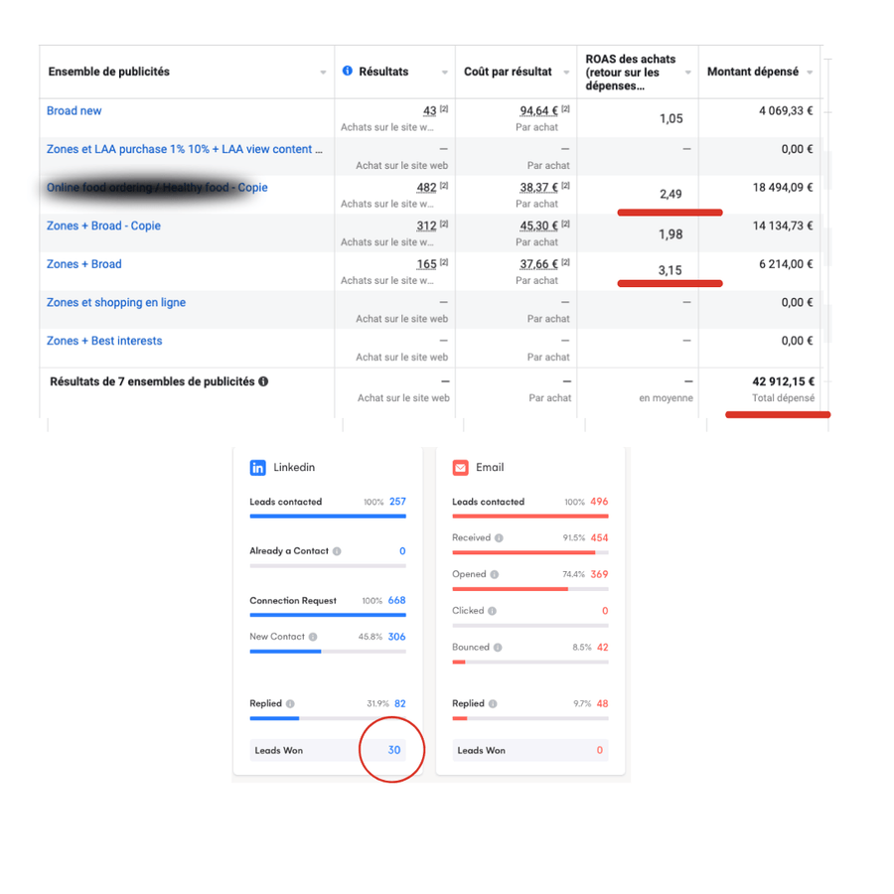This screenshot has width=894, height=894.
Task: Click info icon next to Résultats de 7 ensembles
Action: click(x=263, y=381)
